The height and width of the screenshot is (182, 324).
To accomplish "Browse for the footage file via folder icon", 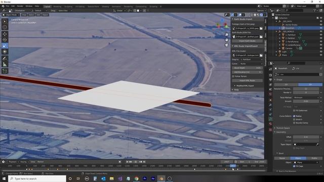I will [x=261, y=28].
